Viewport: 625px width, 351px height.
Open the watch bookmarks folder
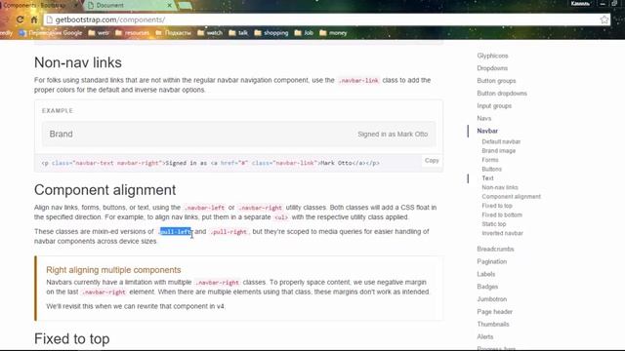click(x=210, y=33)
